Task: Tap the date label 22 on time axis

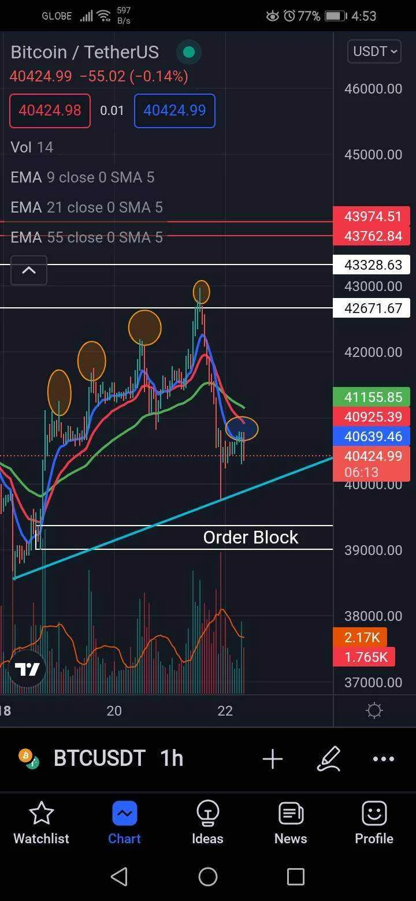Action: tap(225, 710)
